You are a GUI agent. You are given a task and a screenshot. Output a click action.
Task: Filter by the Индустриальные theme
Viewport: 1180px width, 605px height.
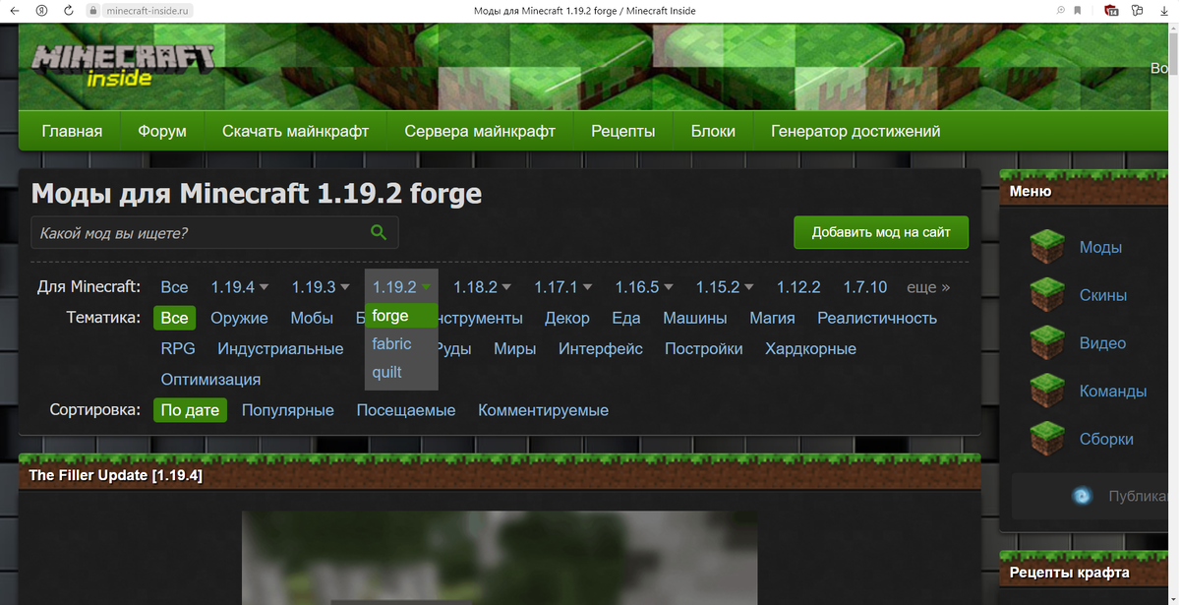[280, 348]
